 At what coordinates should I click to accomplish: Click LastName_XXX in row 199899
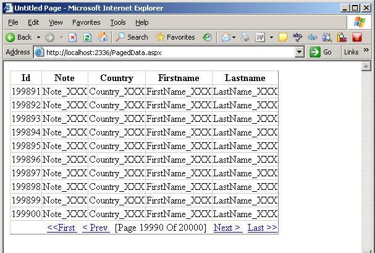245,200
